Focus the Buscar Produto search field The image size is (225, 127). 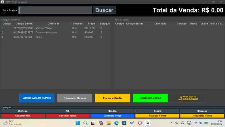click(x=55, y=10)
